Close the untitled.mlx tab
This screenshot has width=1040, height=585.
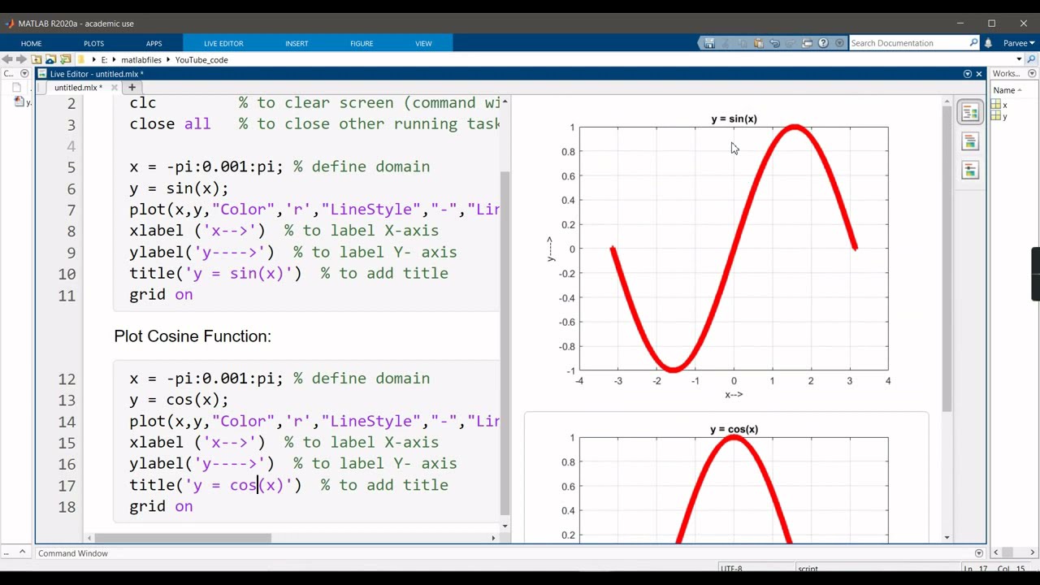[114, 88]
